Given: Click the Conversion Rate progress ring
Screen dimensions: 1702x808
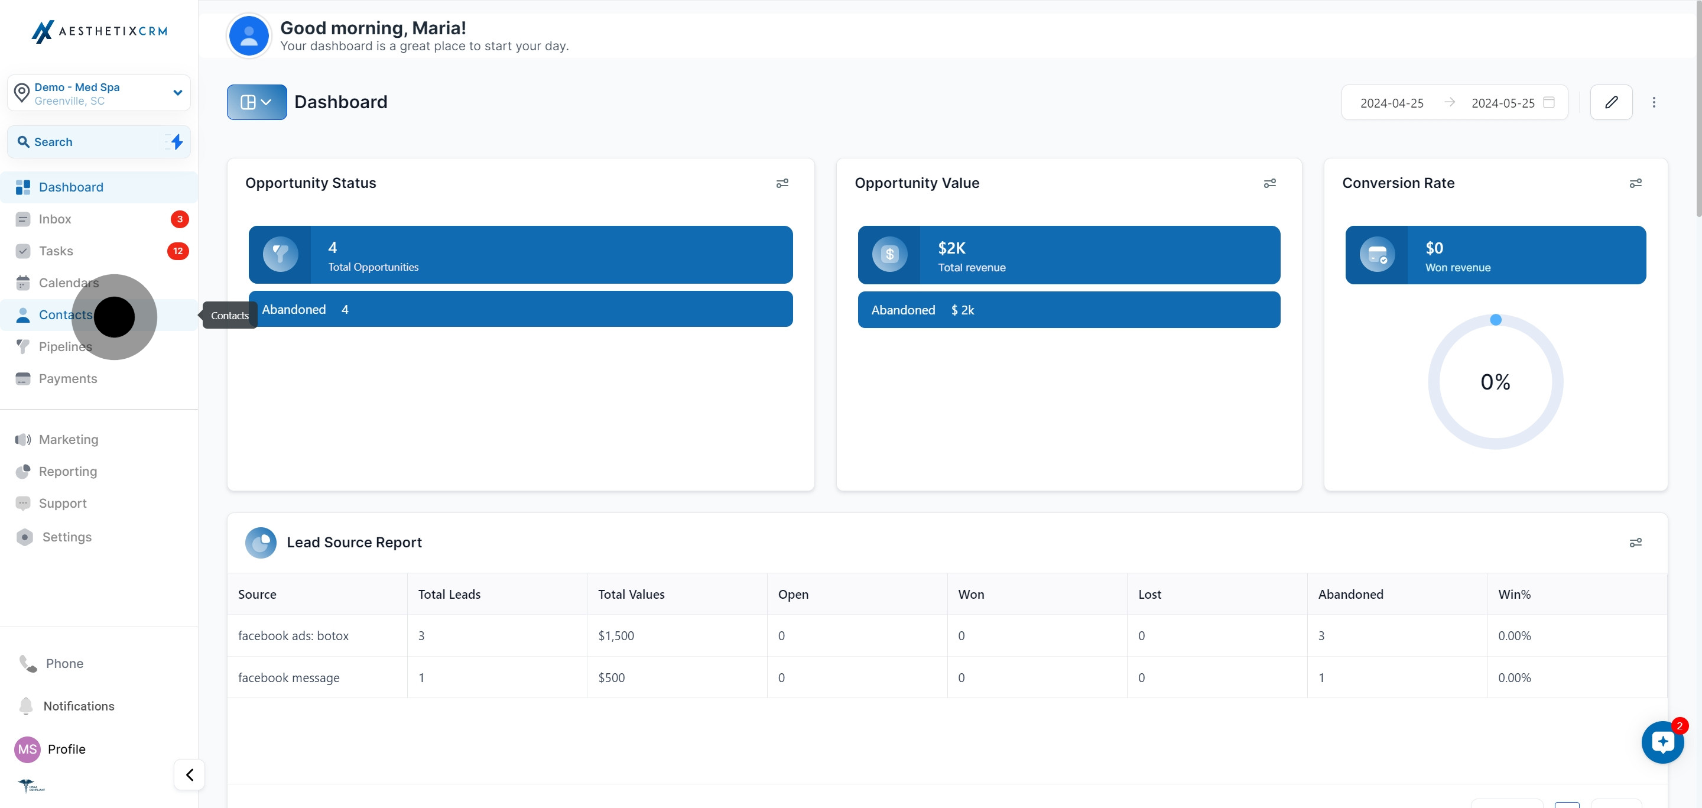Looking at the screenshot, I should (1495, 382).
